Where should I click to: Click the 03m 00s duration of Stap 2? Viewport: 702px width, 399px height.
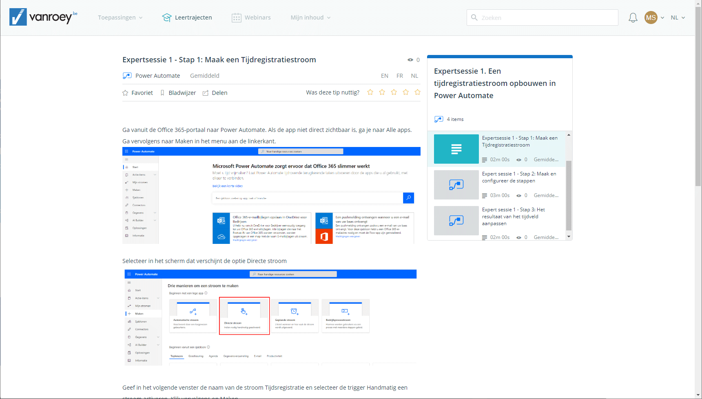500,195
